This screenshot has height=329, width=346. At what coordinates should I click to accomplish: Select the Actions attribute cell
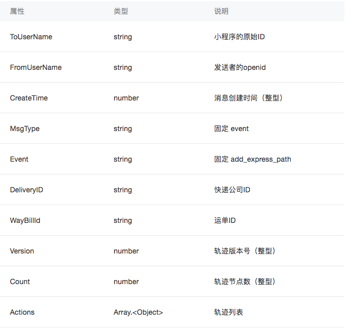point(22,312)
